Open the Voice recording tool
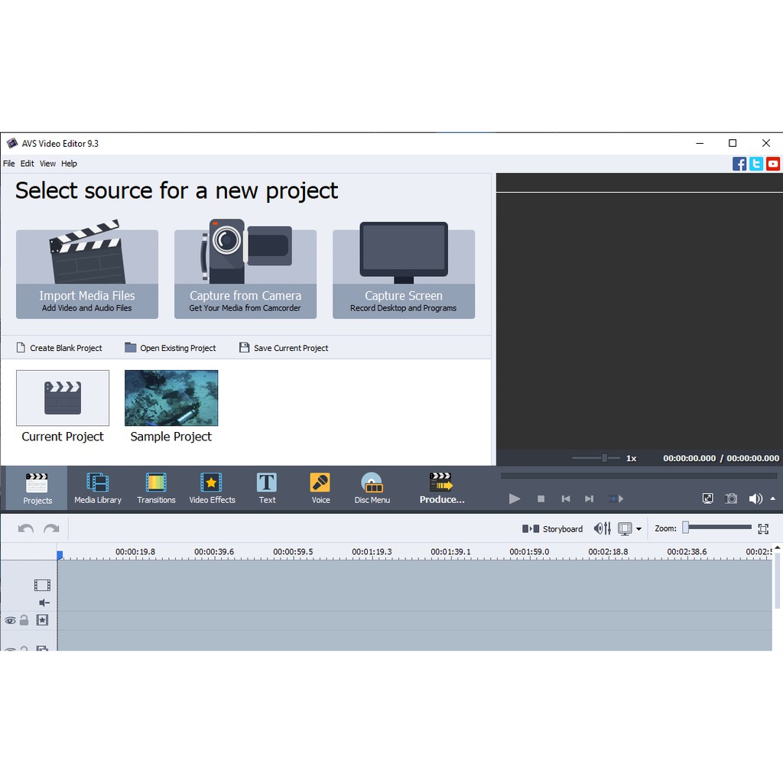The image size is (783, 783). [x=320, y=488]
